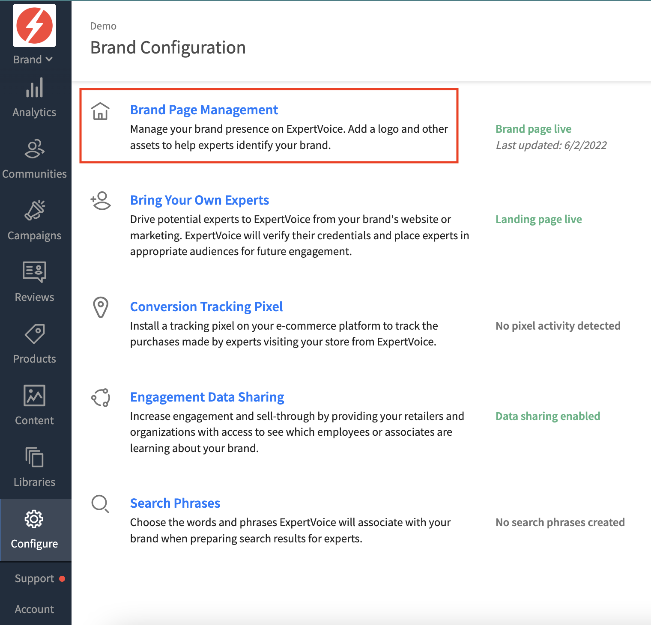Click the 'Landing page live' status
This screenshot has height=625, width=651.
pyautogui.click(x=538, y=219)
